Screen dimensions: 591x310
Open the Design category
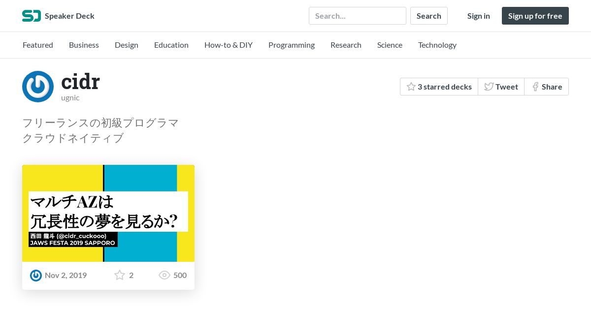[127, 45]
